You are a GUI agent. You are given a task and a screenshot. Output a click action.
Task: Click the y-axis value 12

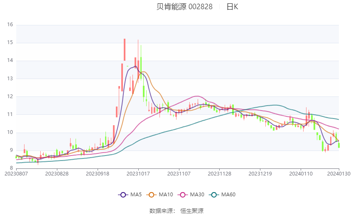pyautogui.click(x=10, y=96)
